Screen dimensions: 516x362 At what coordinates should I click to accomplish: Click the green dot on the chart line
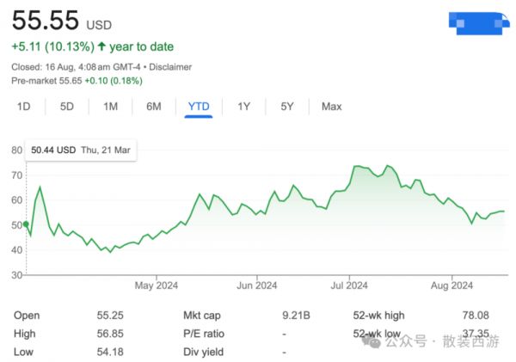click(26, 224)
